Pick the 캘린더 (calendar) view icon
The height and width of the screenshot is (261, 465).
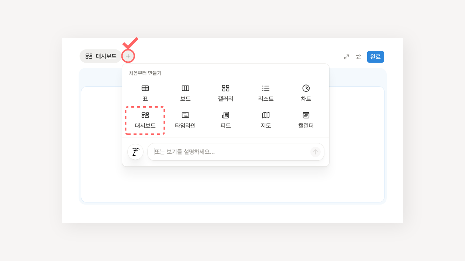pyautogui.click(x=306, y=115)
